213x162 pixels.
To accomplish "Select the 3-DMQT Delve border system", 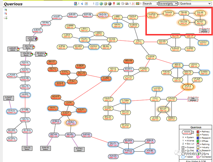I will point(8,98).
